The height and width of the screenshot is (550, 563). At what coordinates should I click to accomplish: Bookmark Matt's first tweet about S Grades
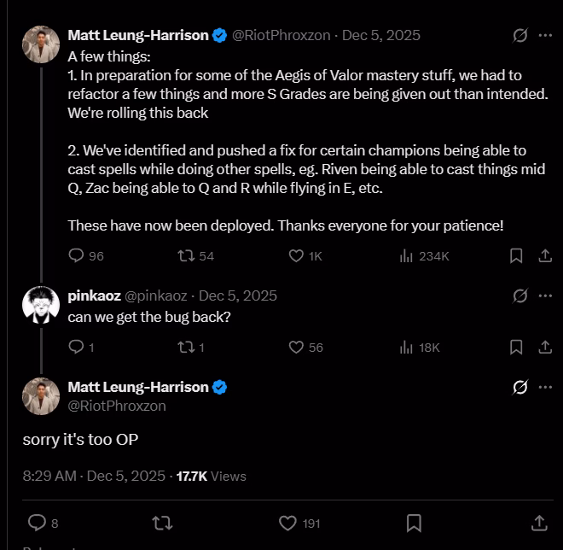point(516,255)
